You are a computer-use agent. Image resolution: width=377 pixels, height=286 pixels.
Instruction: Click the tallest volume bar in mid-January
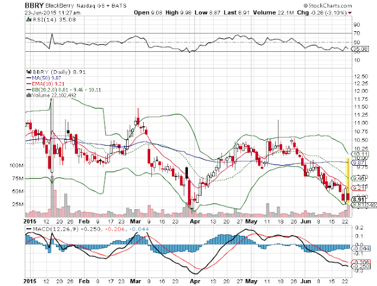52,196
